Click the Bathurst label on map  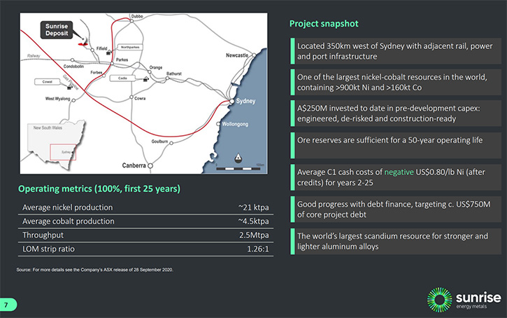click(174, 74)
